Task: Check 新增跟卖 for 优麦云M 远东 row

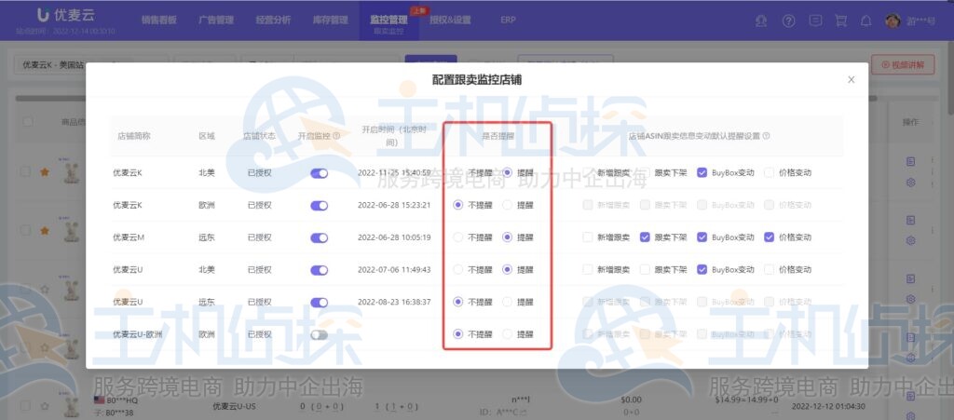Action: pyautogui.click(x=588, y=237)
